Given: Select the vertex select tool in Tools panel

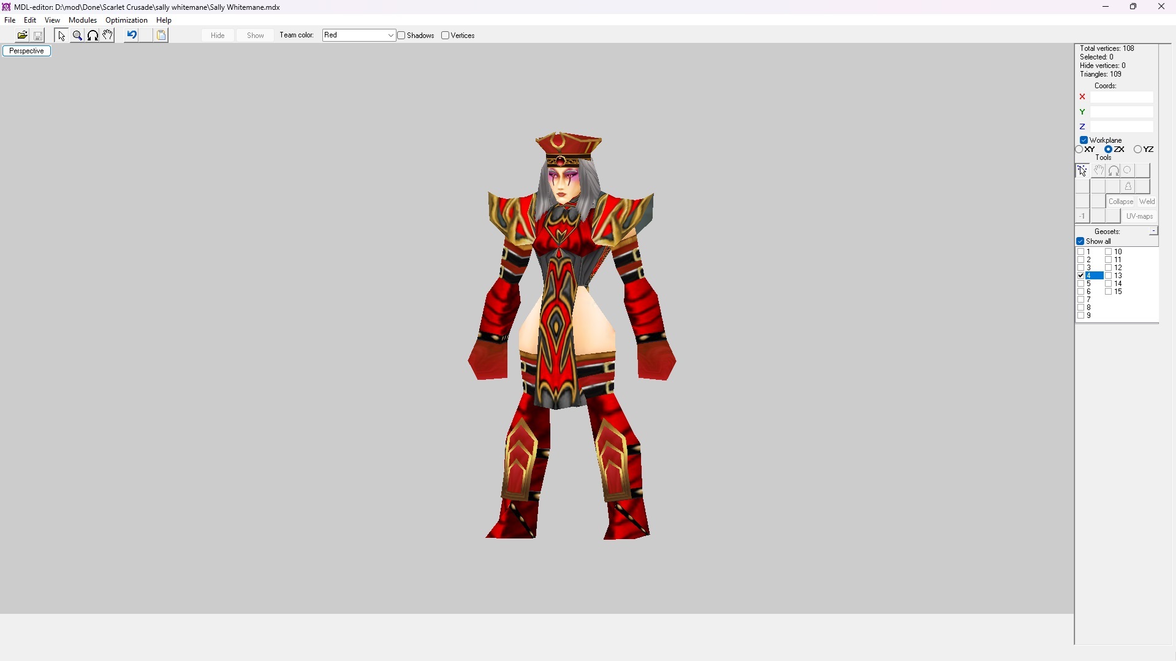Looking at the screenshot, I should coord(1083,171).
